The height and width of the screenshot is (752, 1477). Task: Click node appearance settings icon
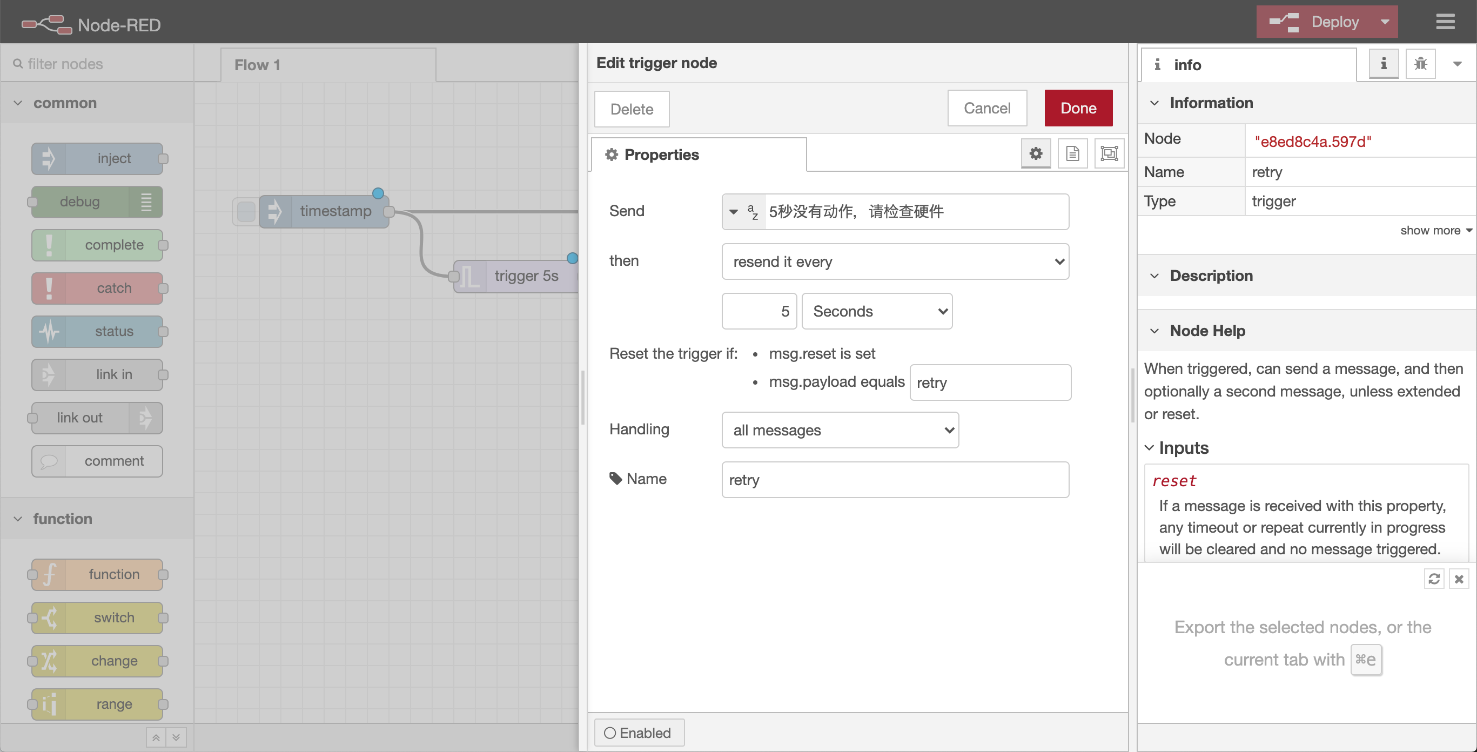click(1109, 153)
